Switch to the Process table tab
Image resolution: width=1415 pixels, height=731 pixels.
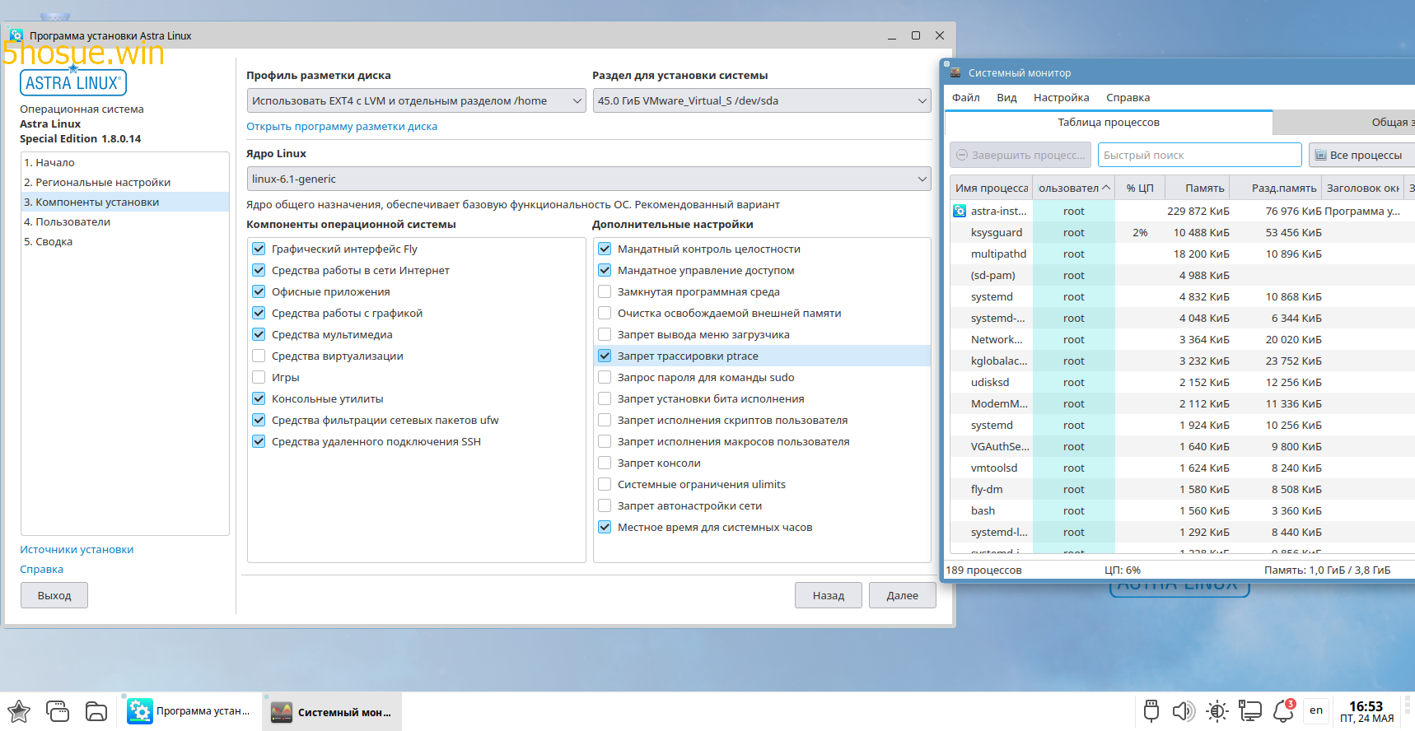[1109, 122]
